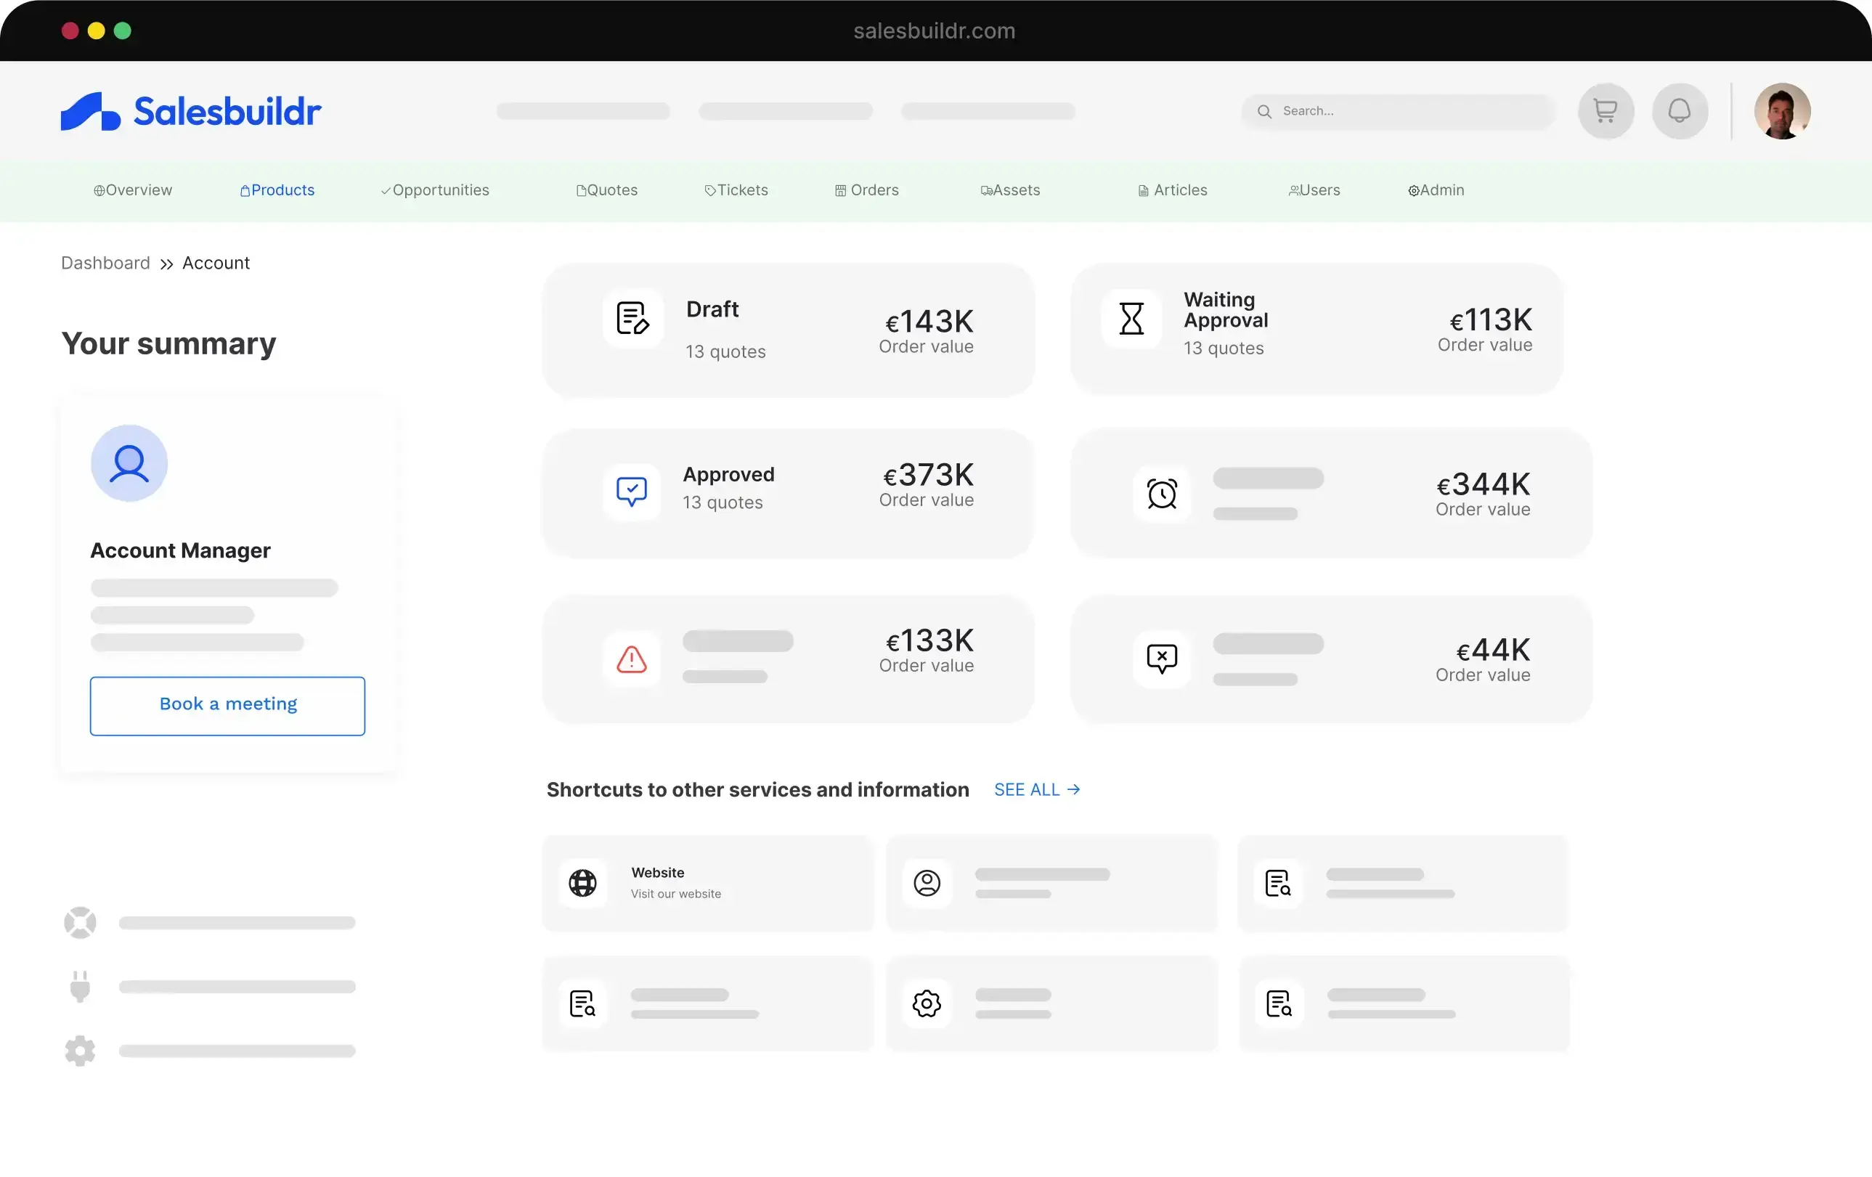Screen dimensions: 1872x1177
Task: Go to Admin tab
Action: click(x=1436, y=190)
